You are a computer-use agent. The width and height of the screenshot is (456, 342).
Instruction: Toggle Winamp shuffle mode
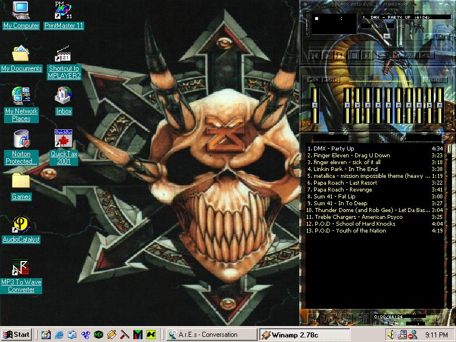(406, 55)
